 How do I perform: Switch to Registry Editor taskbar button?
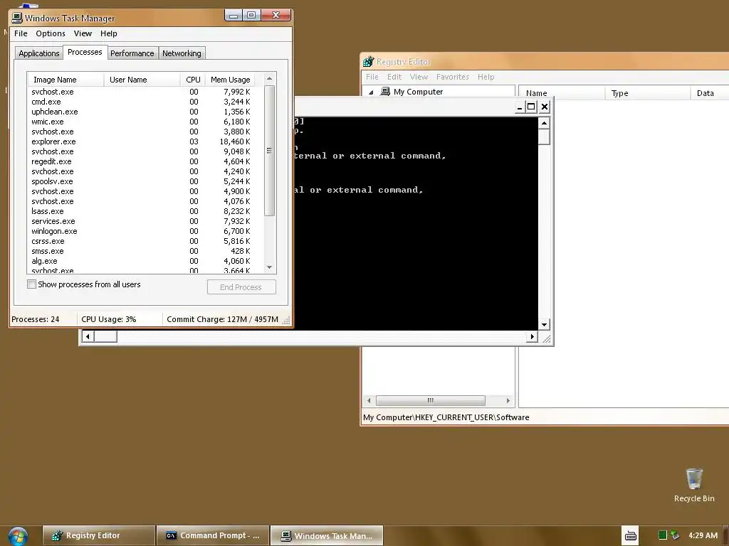coord(98,536)
